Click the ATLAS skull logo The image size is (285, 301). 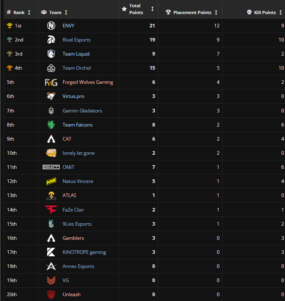tap(51, 195)
